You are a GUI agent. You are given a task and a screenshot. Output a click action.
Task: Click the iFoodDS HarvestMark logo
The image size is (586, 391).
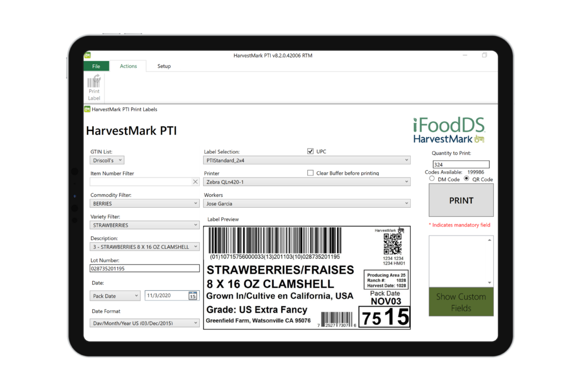[x=449, y=130]
